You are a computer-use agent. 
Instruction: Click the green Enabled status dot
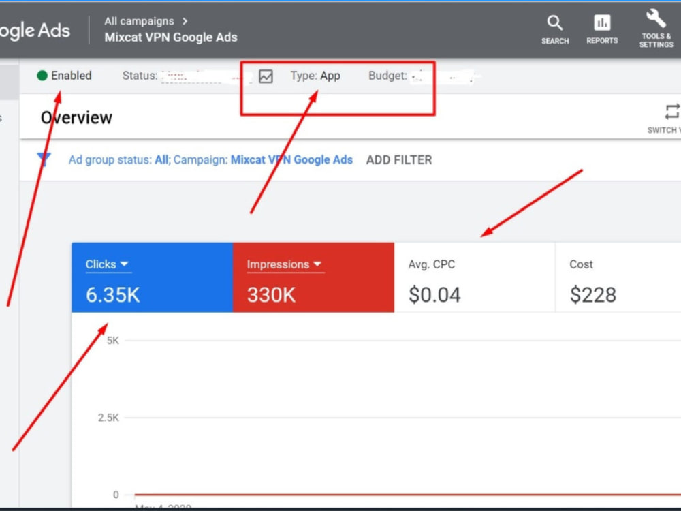42,76
